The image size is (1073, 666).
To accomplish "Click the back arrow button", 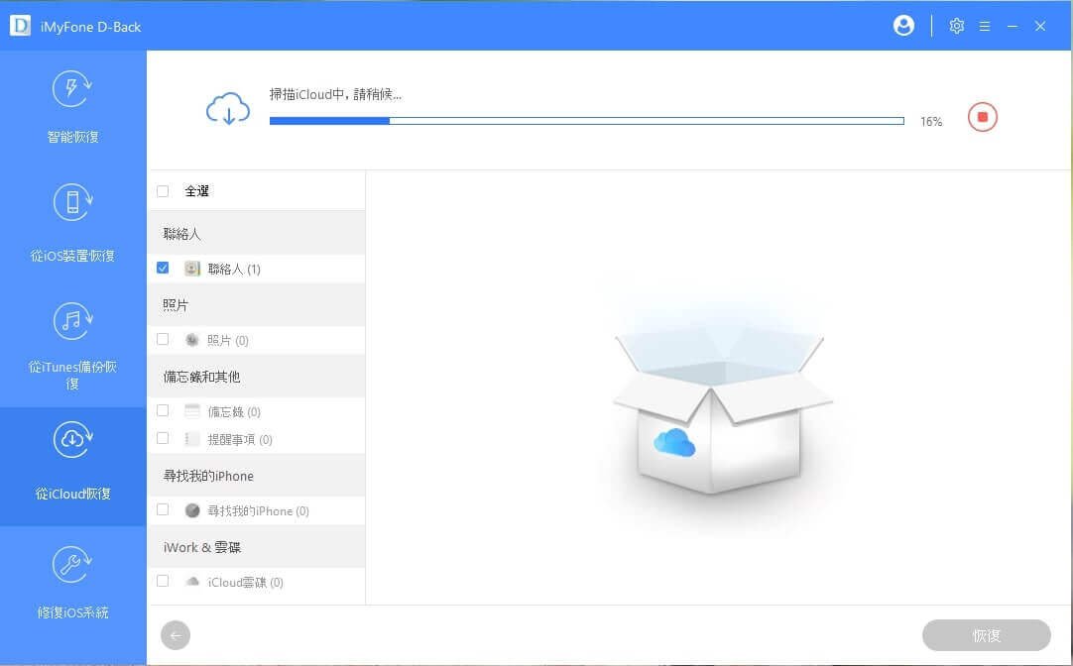I will 176,635.
